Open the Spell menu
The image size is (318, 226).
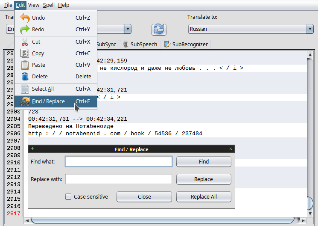tap(49, 5)
